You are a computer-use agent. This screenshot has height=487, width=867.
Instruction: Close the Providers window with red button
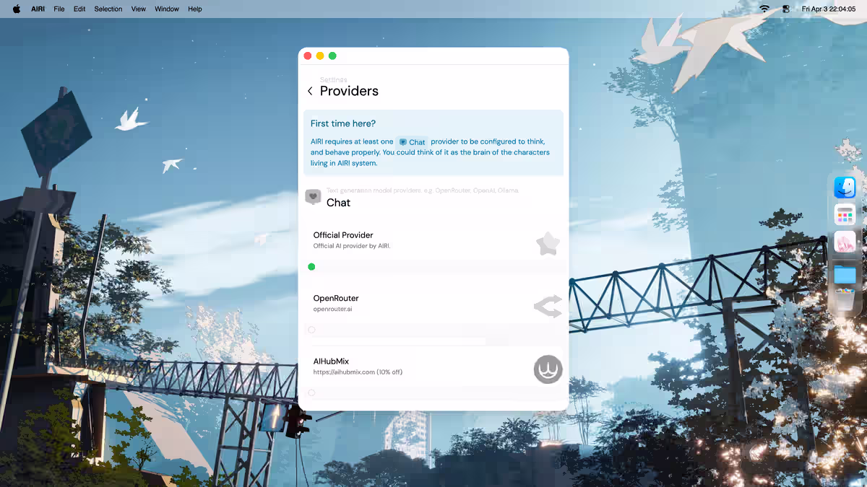pyautogui.click(x=308, y=56)
